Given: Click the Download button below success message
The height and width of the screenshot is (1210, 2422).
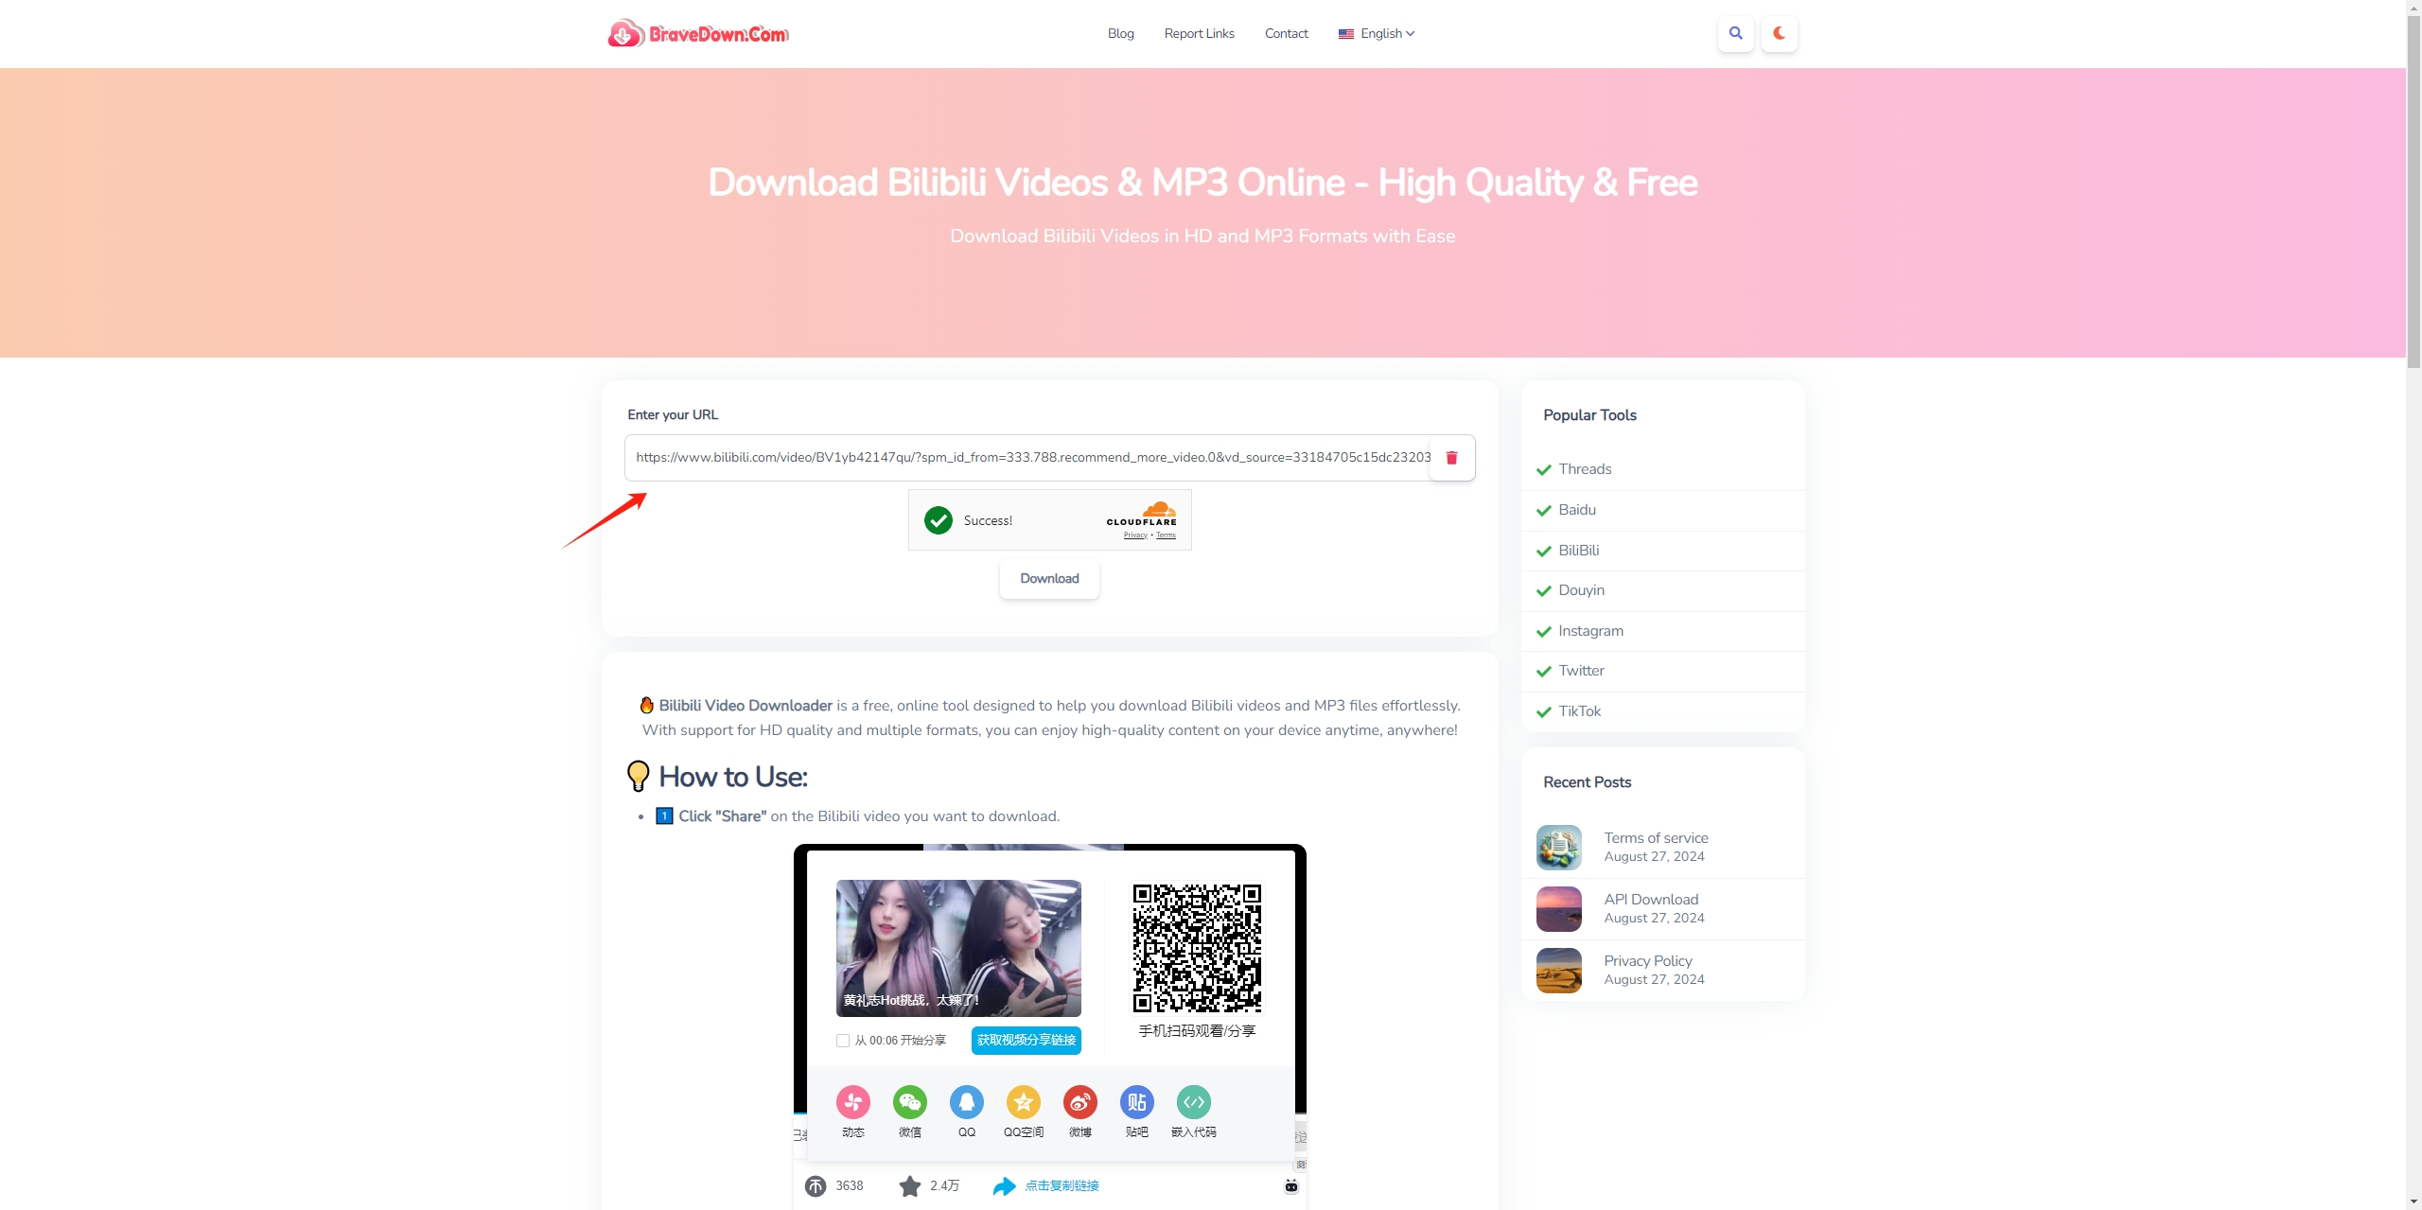Looking at the screenshot, I should (x=1049, y=578).
